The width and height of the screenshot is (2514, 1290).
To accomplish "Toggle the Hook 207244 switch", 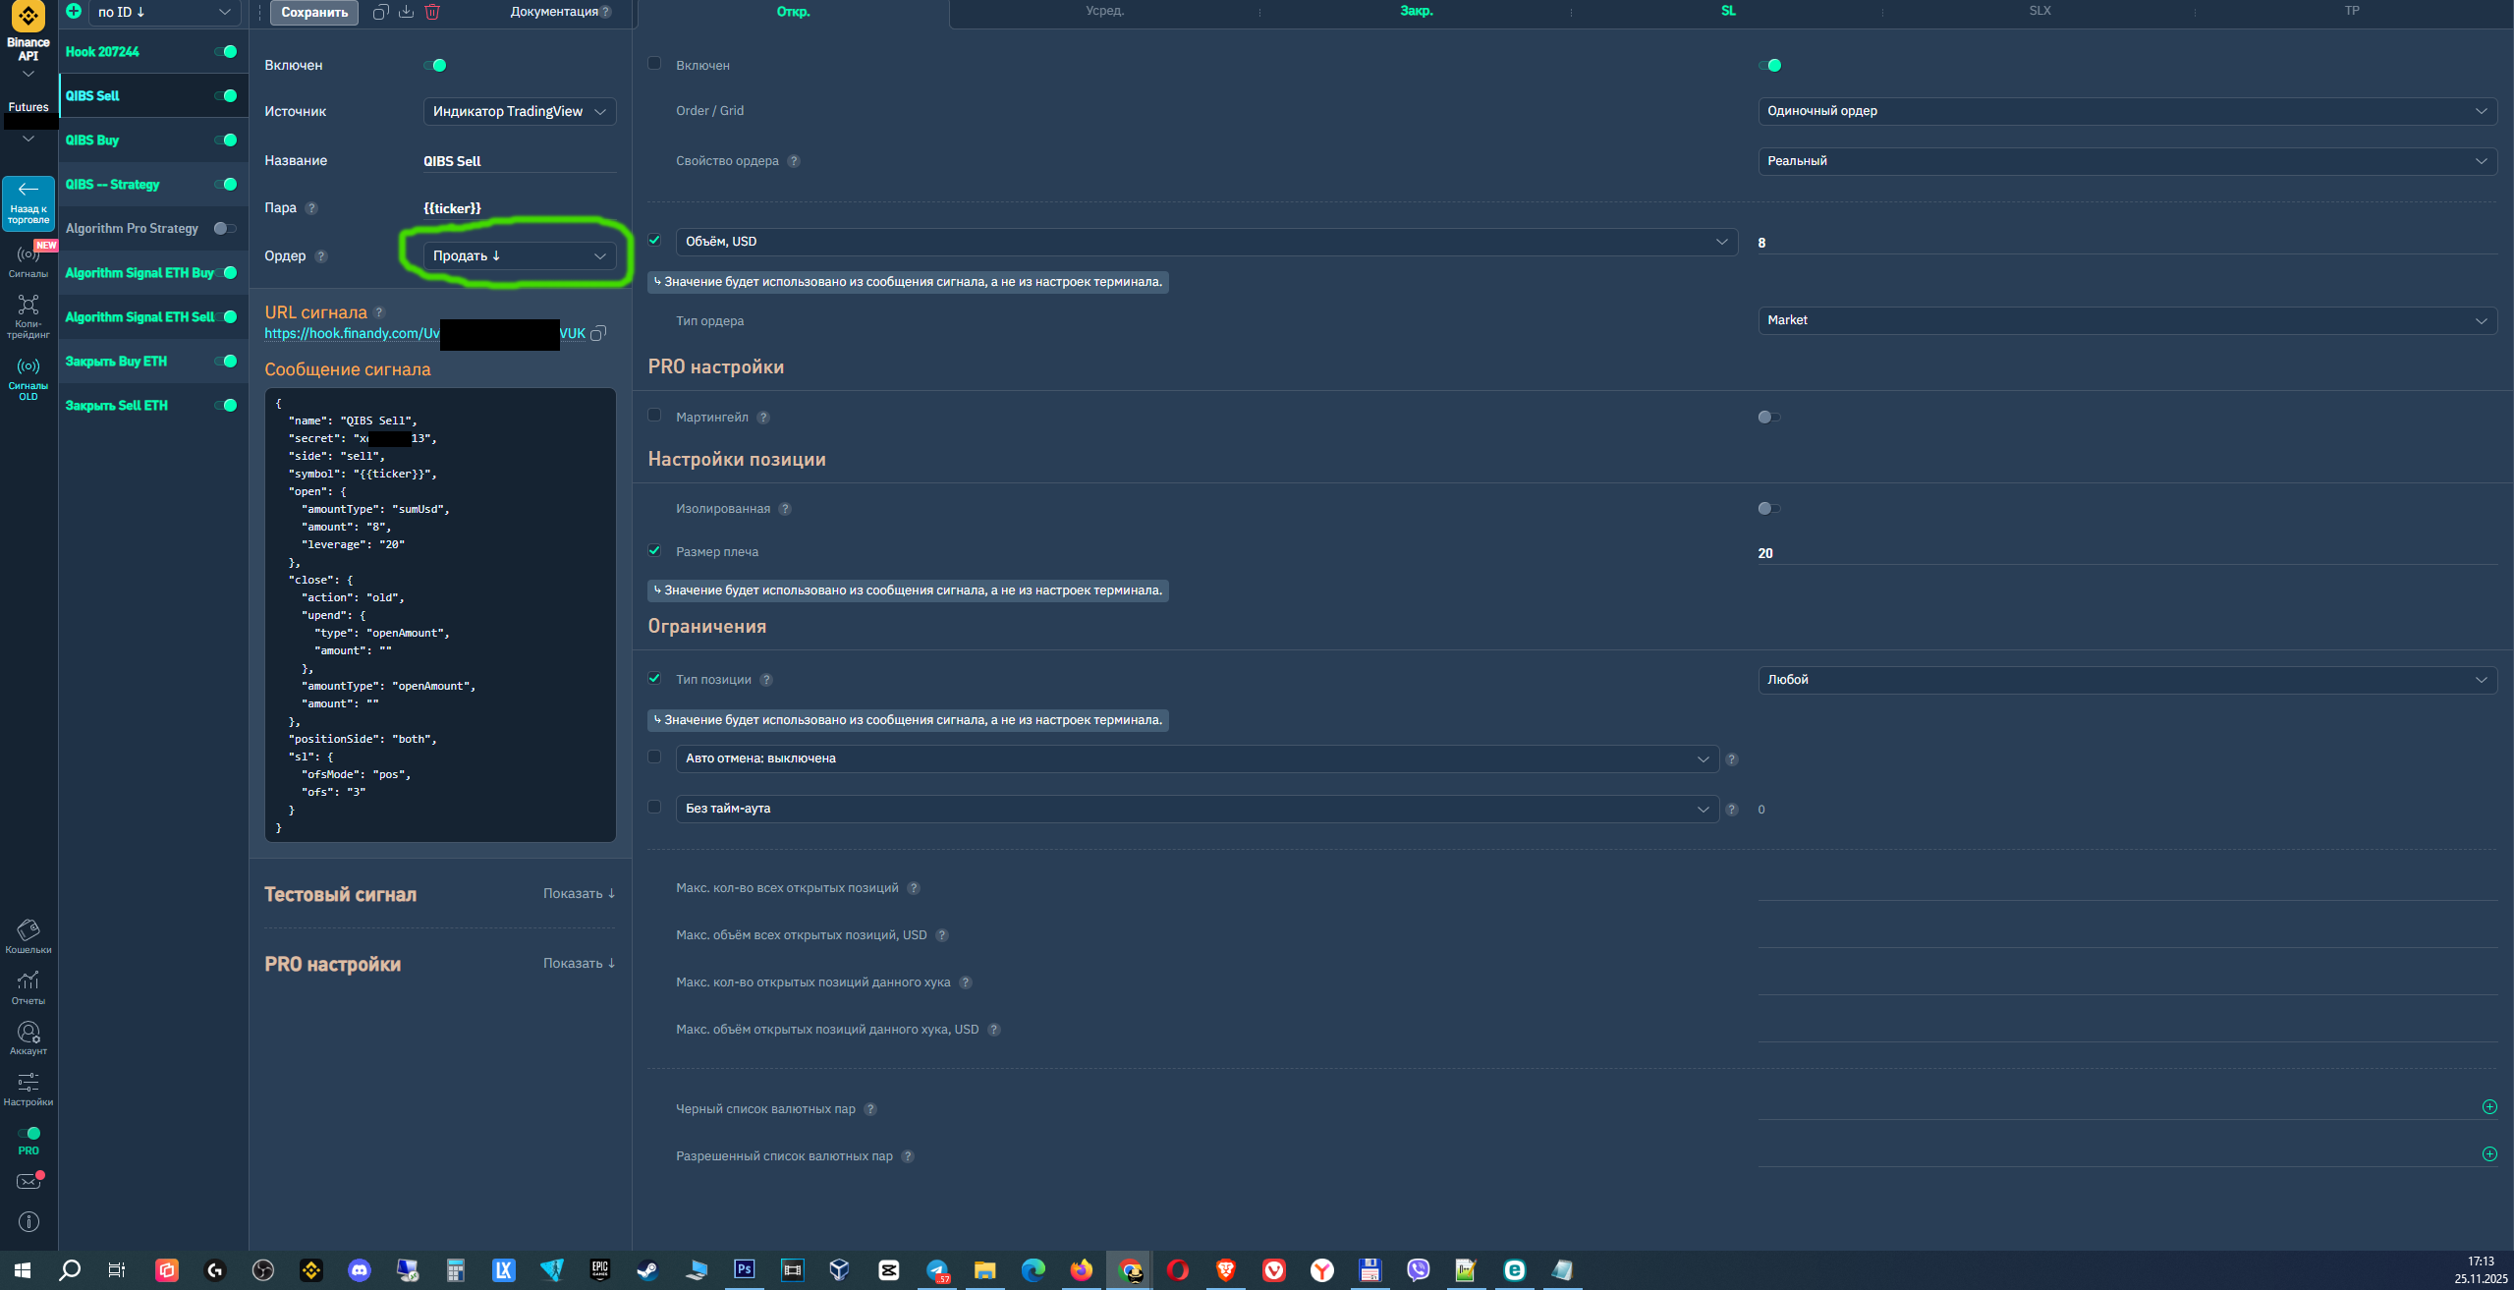I will [x=226, y=51].
